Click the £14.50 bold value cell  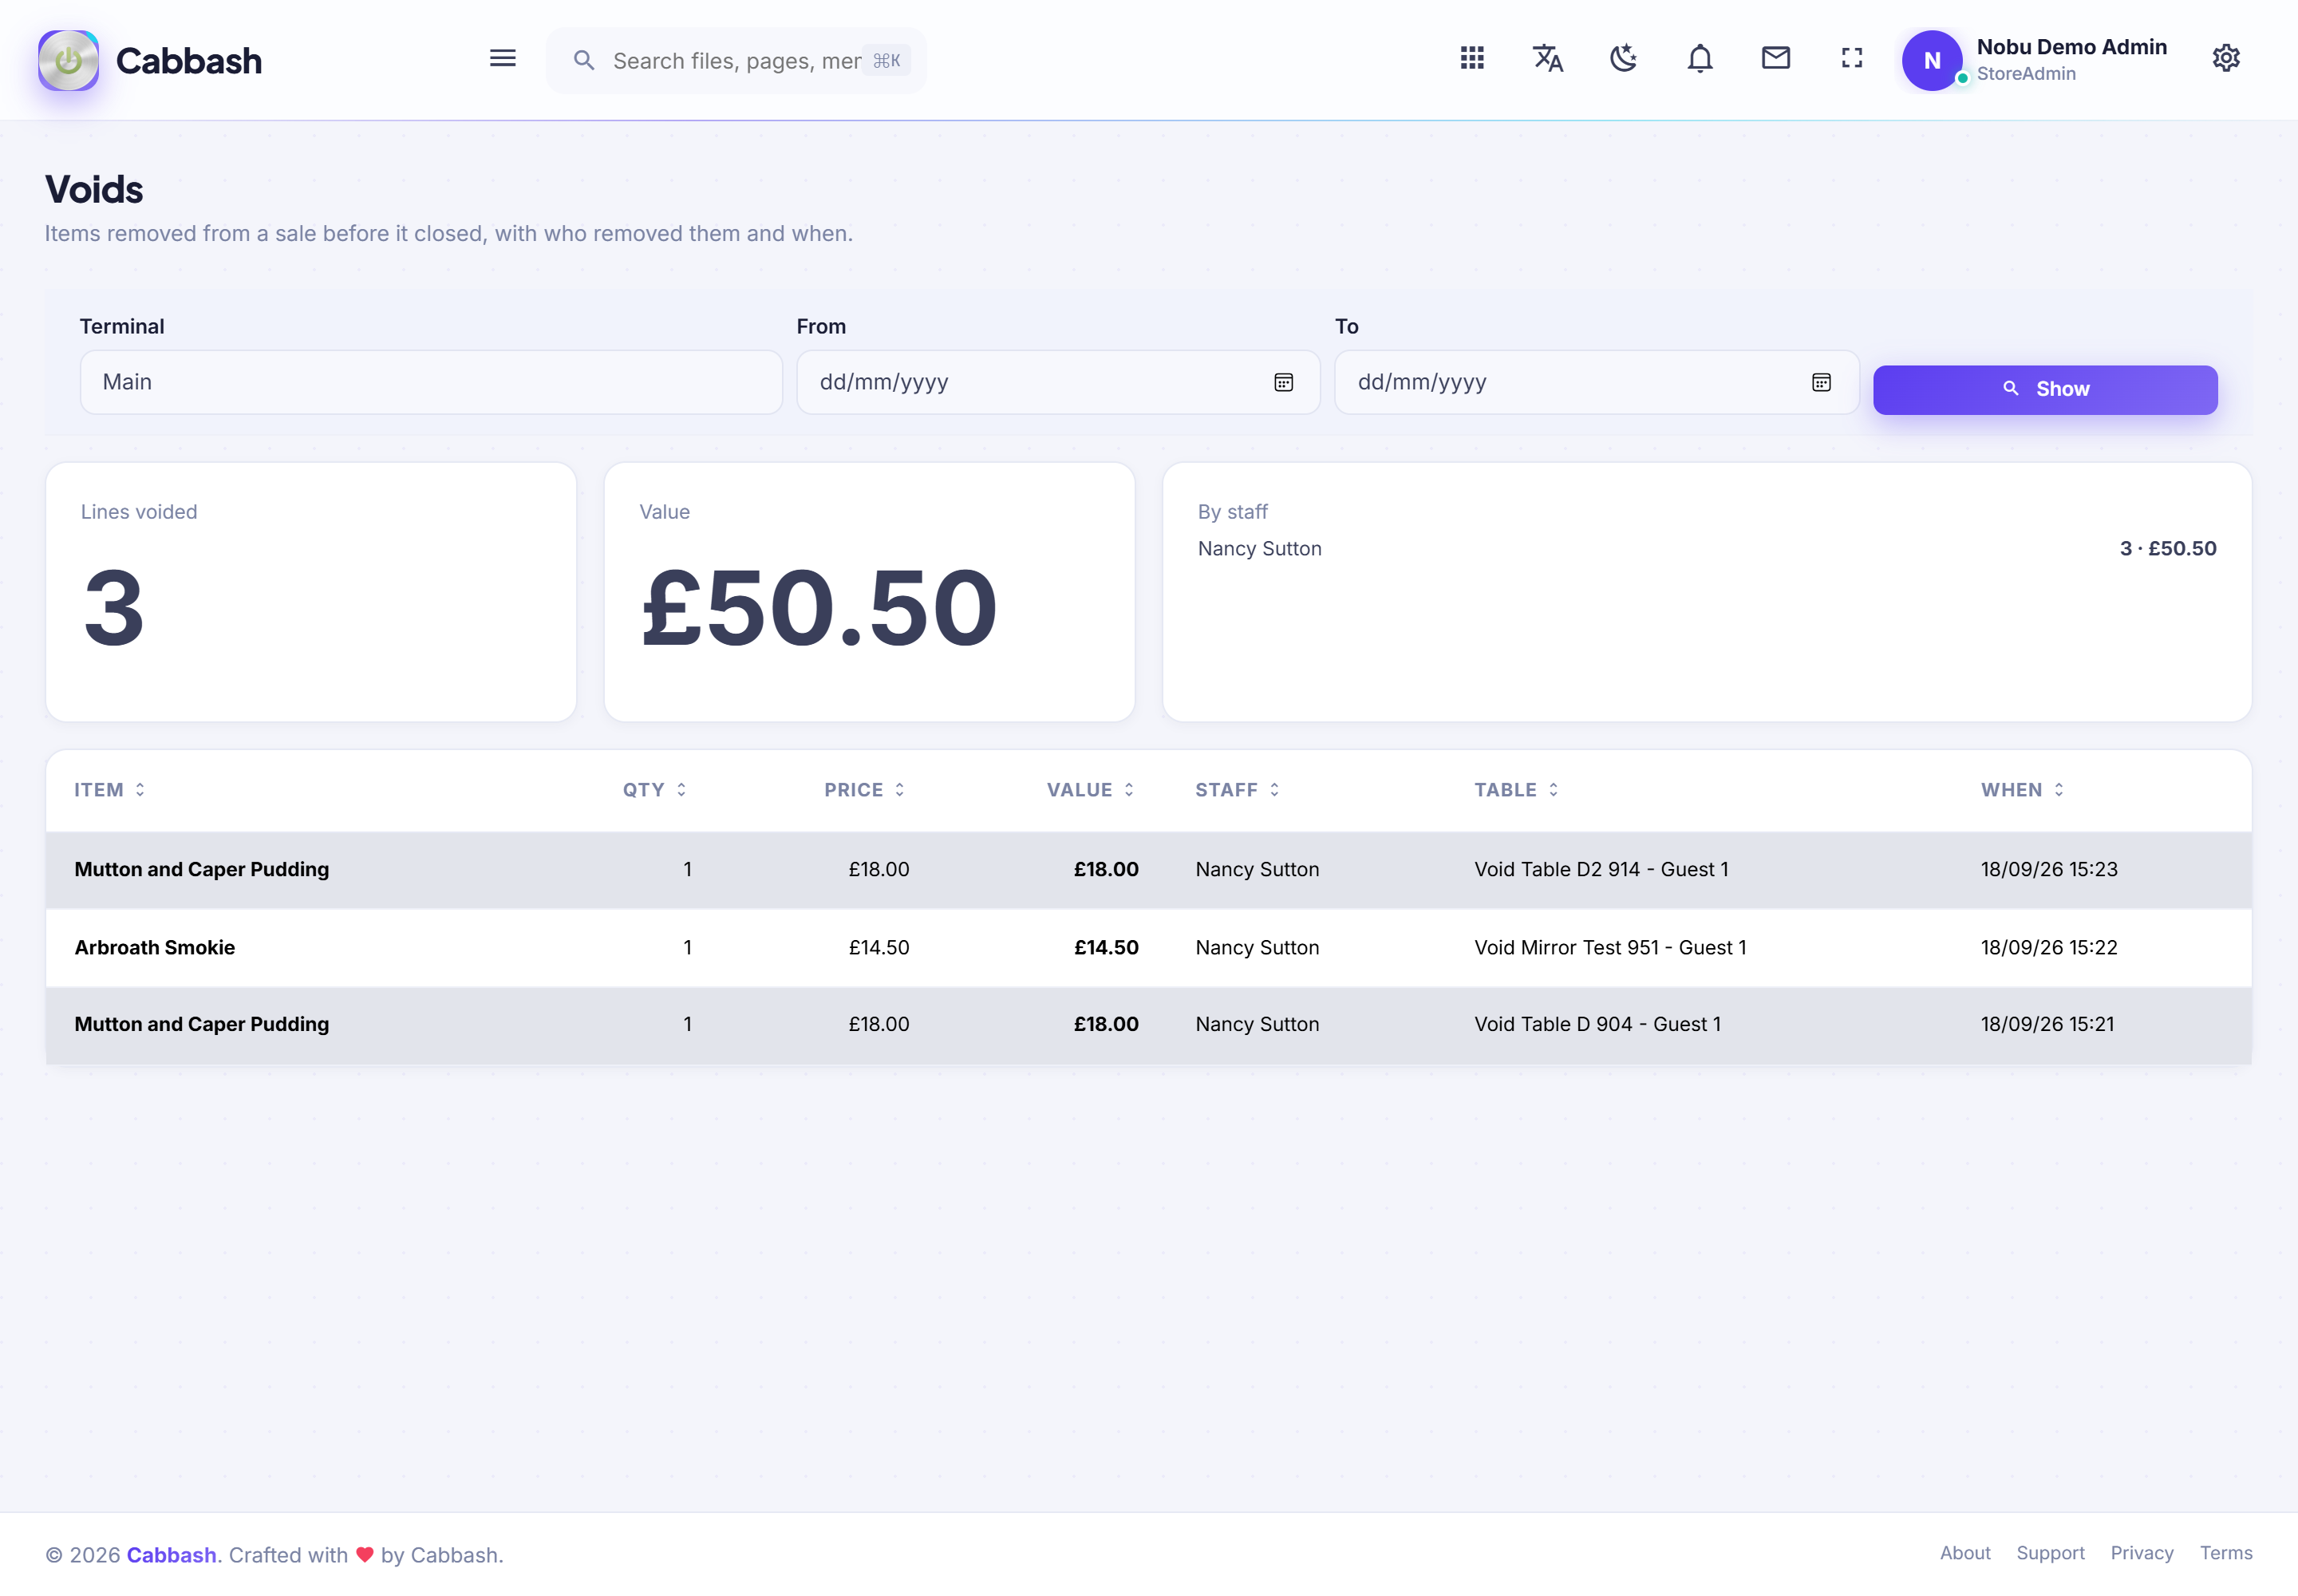(x=1106, y=947)
